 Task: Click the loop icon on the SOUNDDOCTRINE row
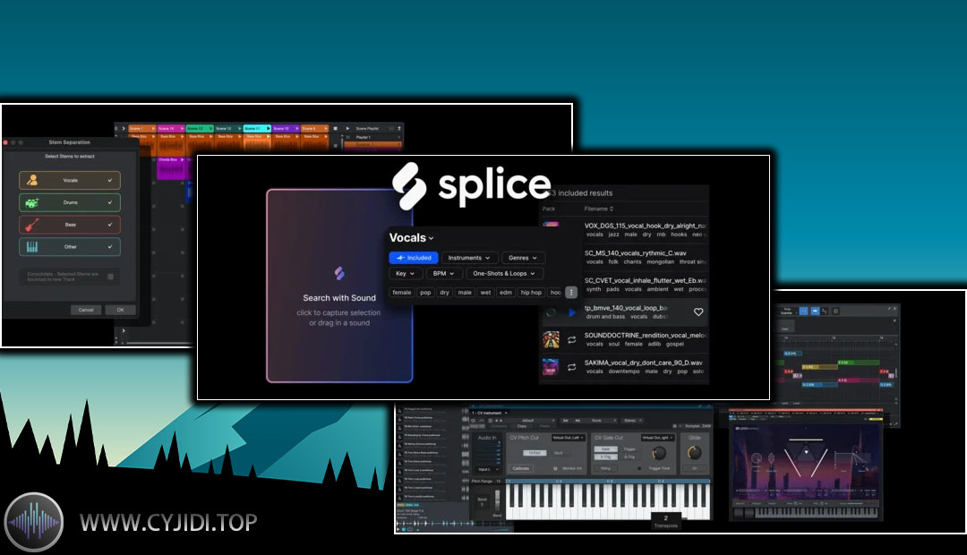point(571,339)
